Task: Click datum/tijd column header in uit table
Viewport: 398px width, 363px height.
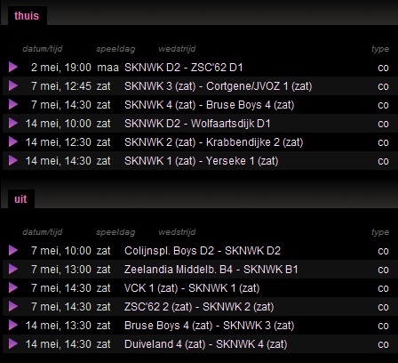Action: click(43, 232)
